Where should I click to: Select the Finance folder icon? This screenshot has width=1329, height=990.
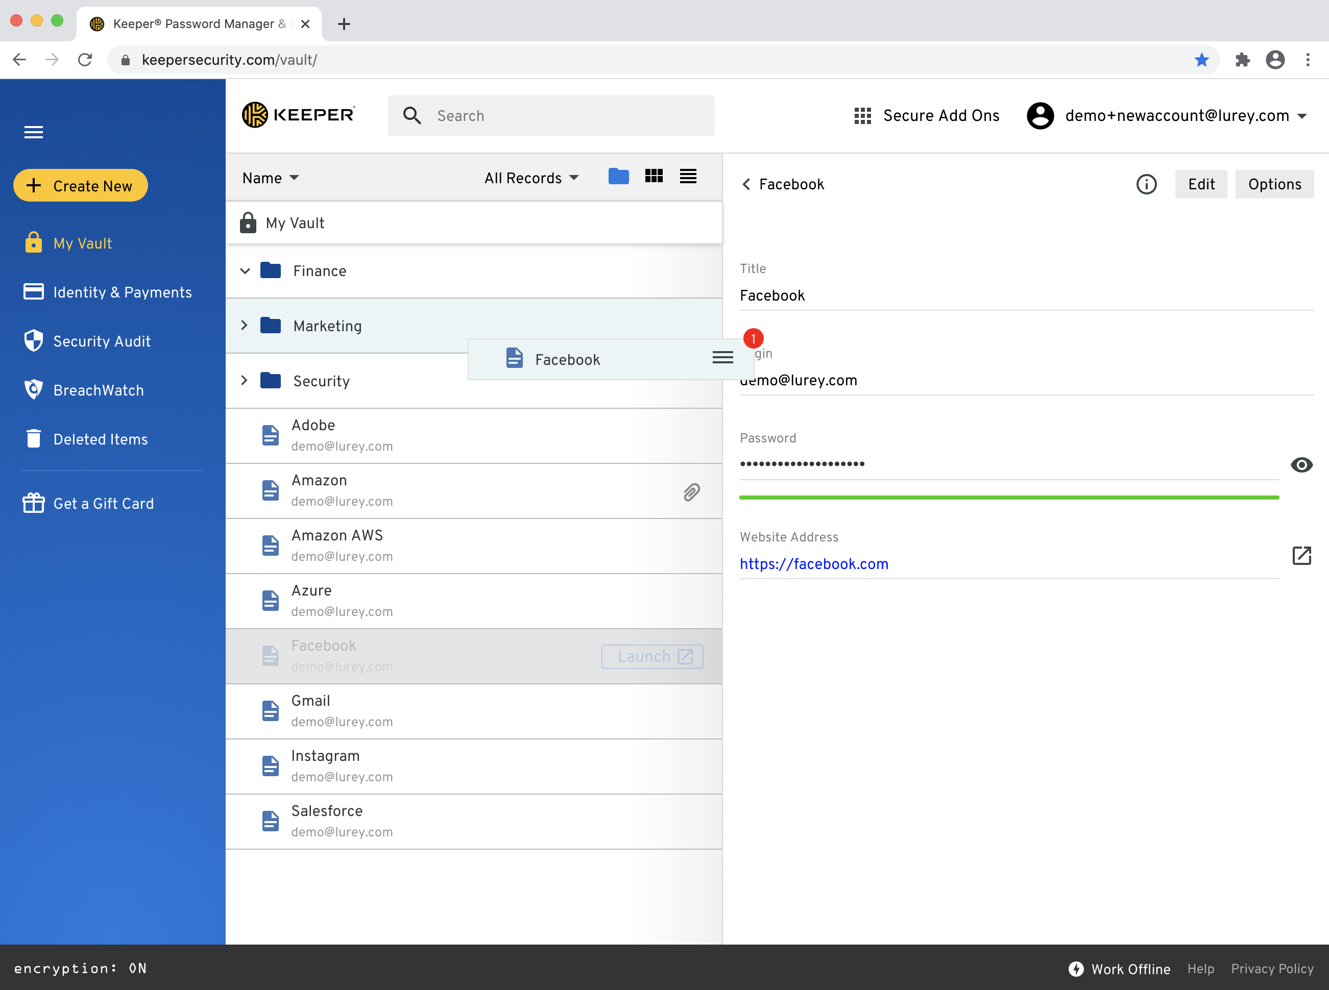(x=271, y=270)
